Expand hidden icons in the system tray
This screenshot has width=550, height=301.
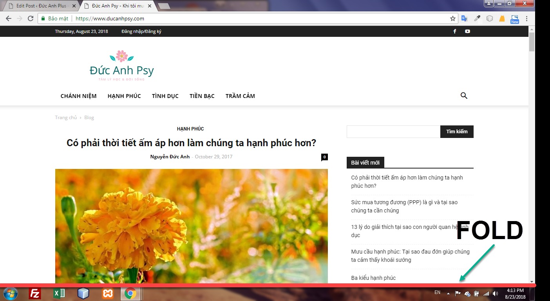pos(448,293)
